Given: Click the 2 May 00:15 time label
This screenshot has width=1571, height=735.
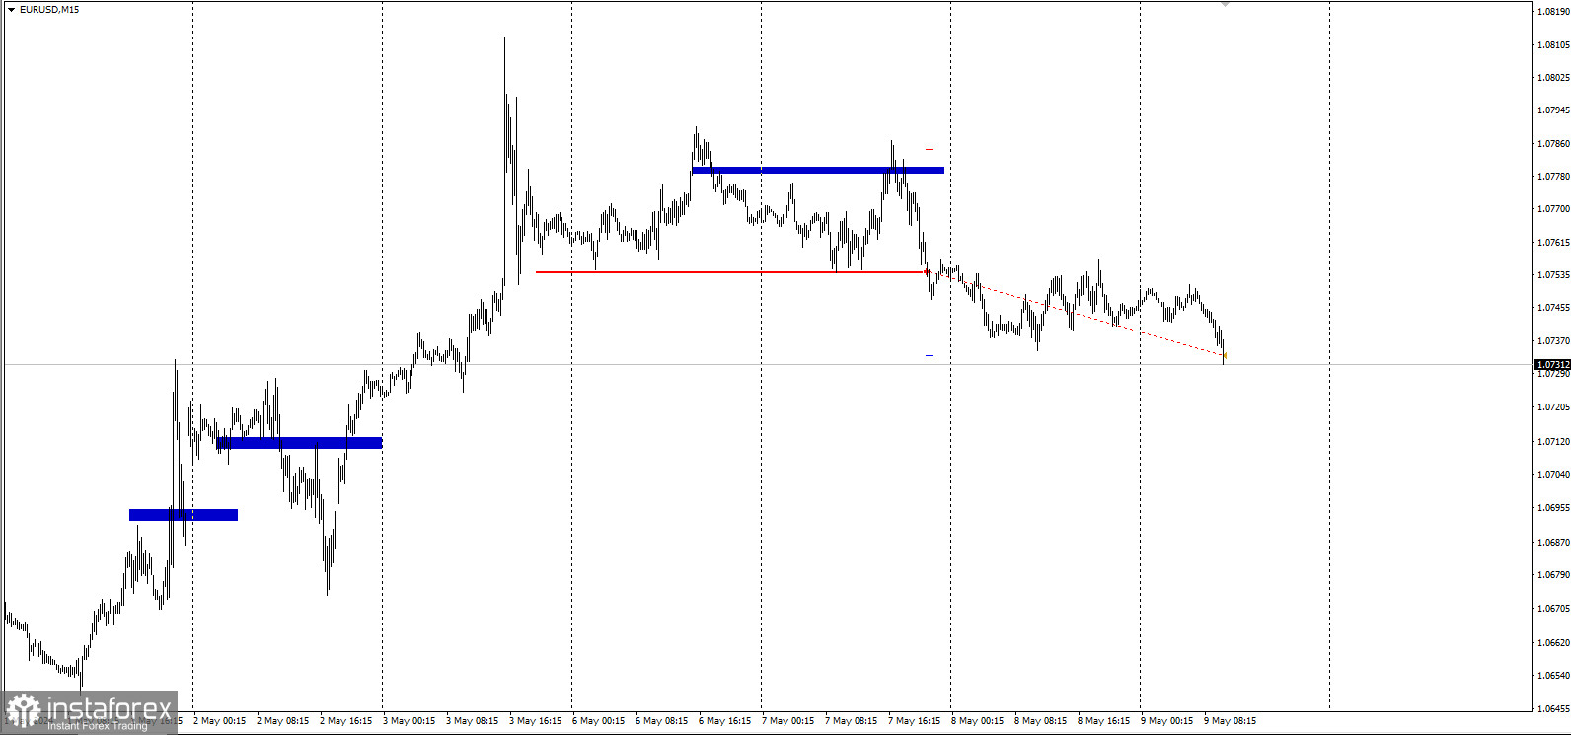Looking at the screenshot, I should (220, 720).
